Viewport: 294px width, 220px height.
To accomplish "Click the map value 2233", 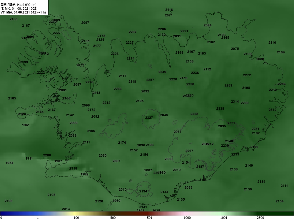I will (x=235, y=154).
